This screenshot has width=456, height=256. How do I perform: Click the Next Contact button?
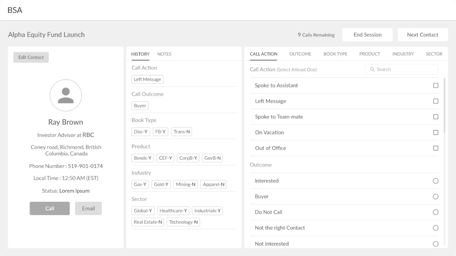coord(423,35)
